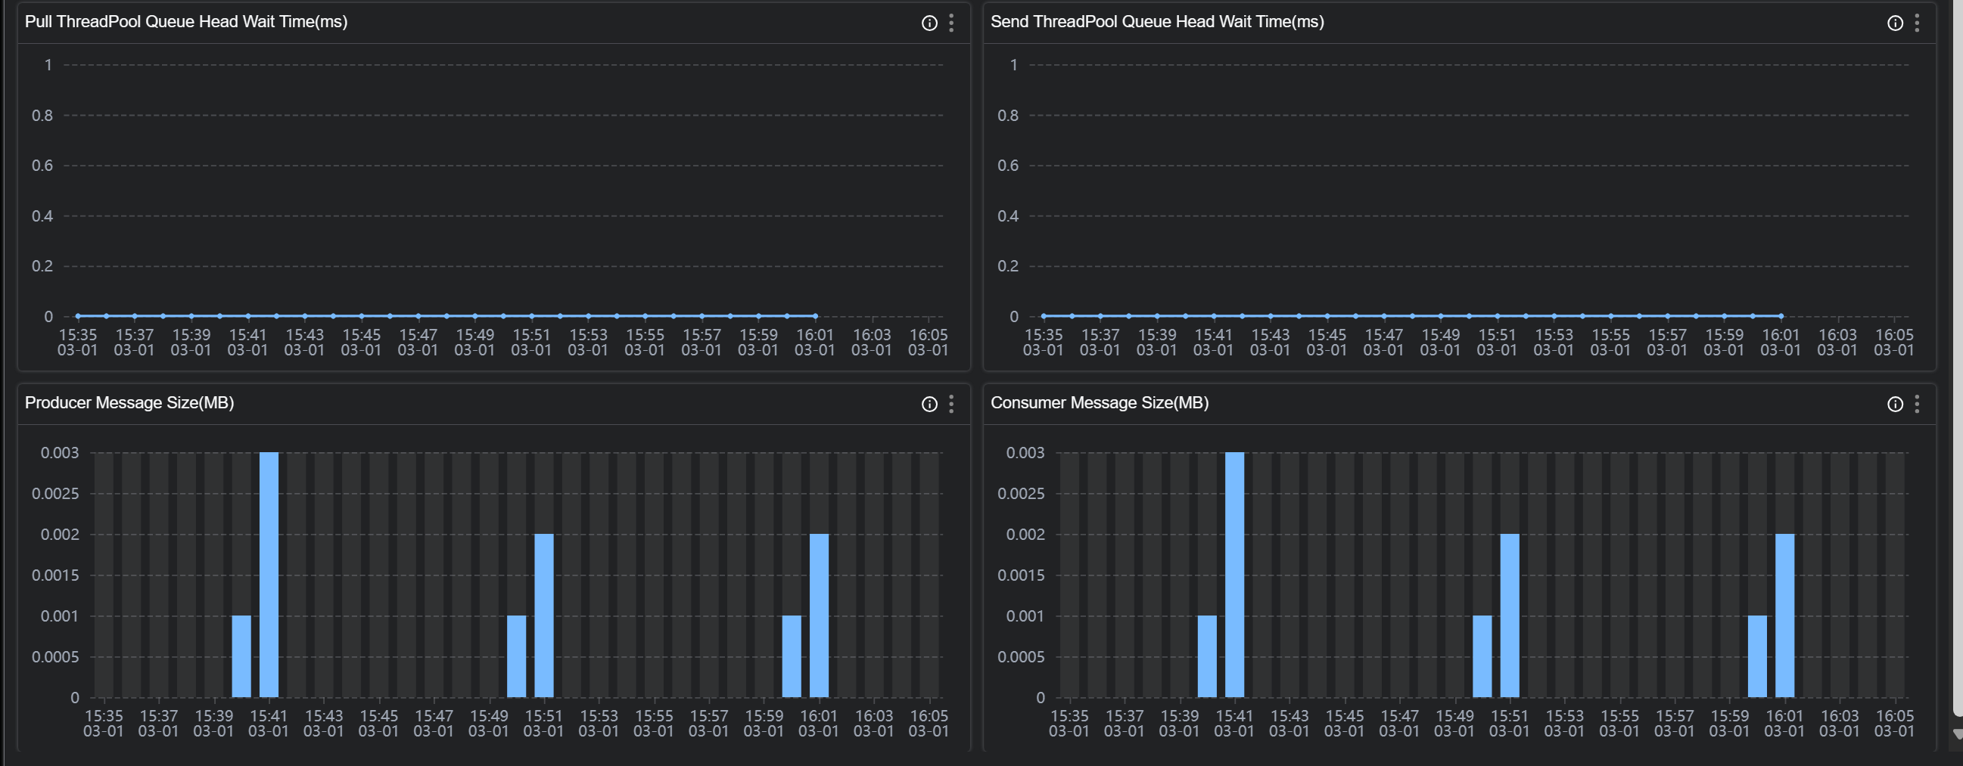Show info for Producer Message Size panel
Screen dimensions: 1963x766
pos(929,404)
